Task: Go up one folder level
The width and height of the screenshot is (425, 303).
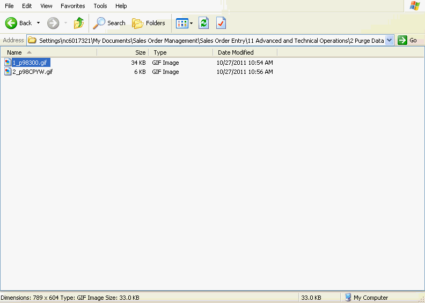Action: [79, 23]
